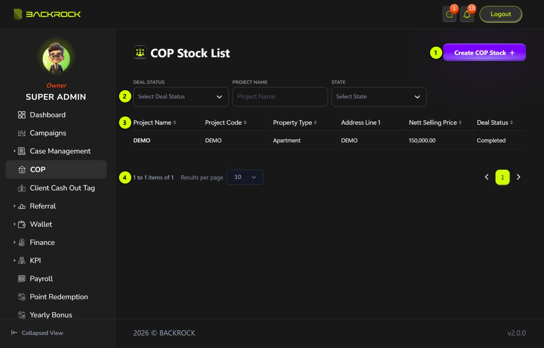The width and height of the screenshot is (544, 348).
Task: Click the DEMO project name cell
Action: [x=142, y=141]
